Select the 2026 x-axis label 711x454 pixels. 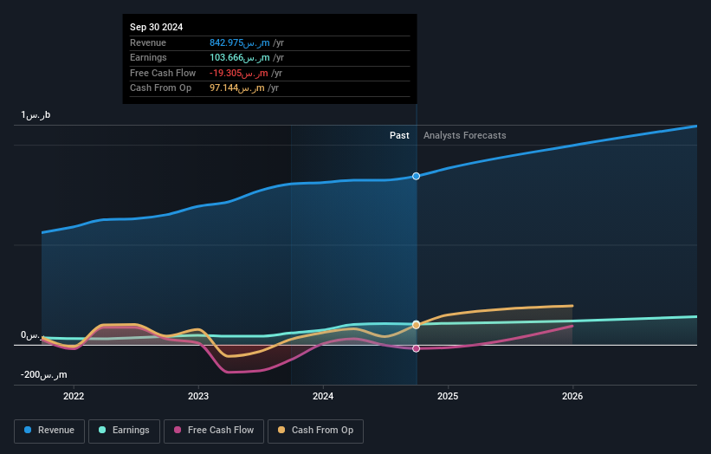pos(572,396)
